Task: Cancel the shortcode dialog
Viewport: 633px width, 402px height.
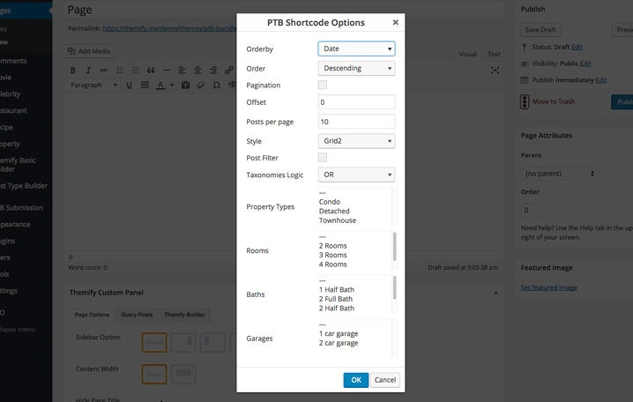Action: [385, 380]
